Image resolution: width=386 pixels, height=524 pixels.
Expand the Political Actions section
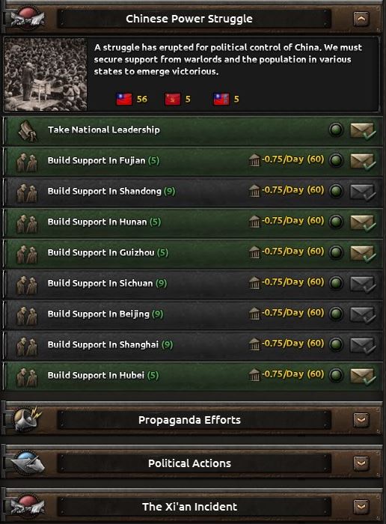pos(361,463)
